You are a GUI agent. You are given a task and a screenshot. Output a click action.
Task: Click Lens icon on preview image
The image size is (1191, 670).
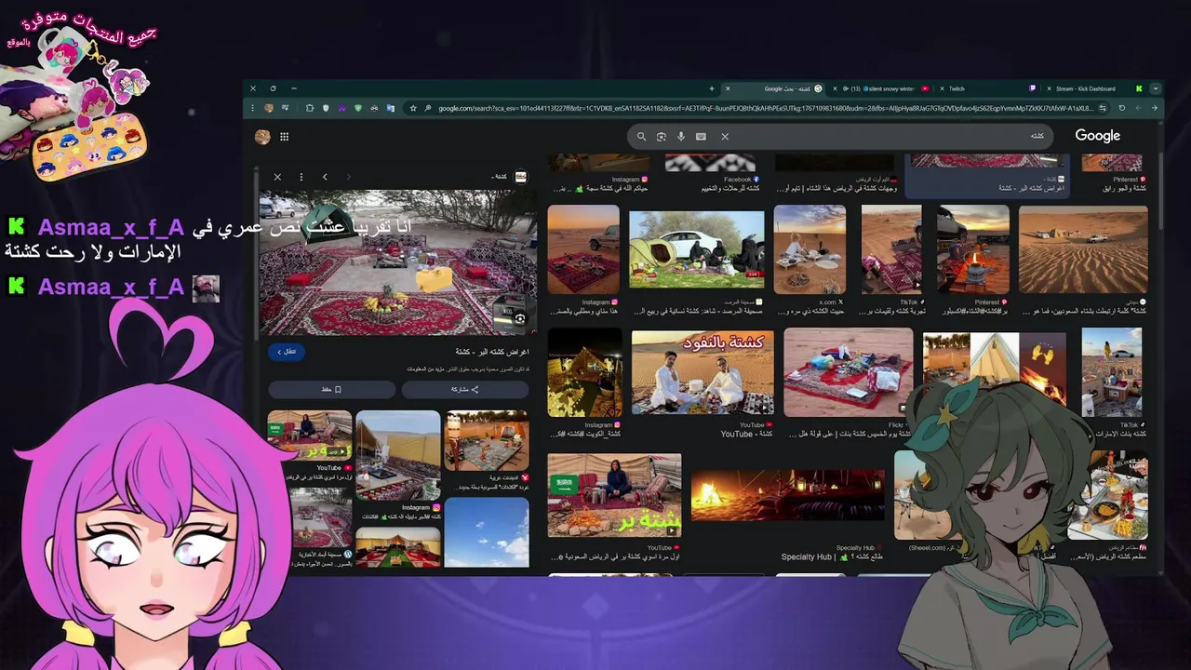(x=520, y=318)
